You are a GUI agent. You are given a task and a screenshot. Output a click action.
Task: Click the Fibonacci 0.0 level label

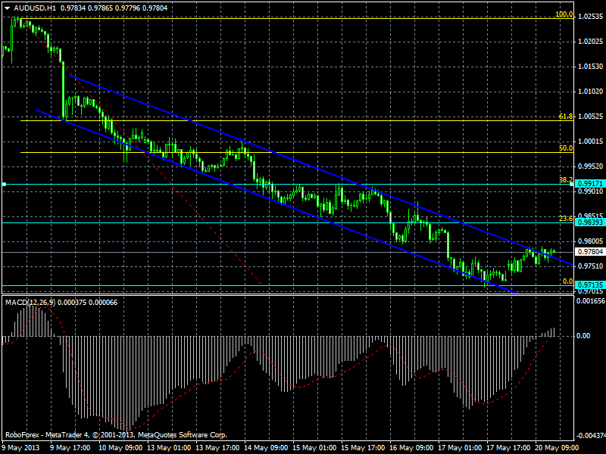tap(567, 281)
